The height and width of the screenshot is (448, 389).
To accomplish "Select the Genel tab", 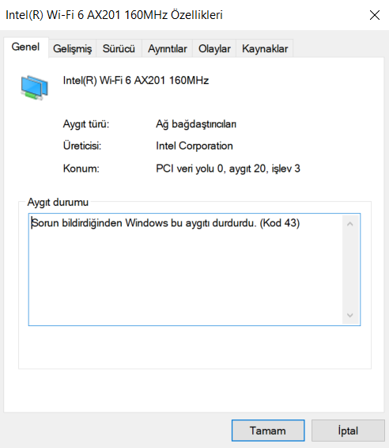I will pyautogui.click(x=25, y=47).
